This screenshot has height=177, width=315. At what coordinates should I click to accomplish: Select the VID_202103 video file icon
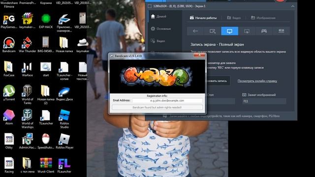coord(83,19)
